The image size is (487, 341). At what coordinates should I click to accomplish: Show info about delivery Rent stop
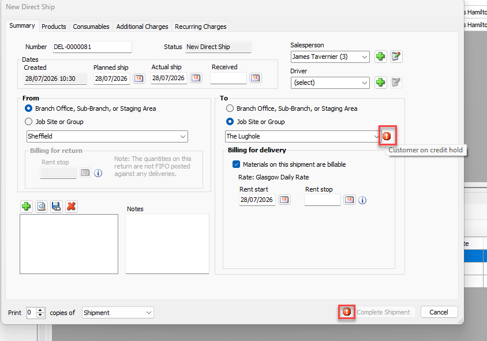point(362,200)
